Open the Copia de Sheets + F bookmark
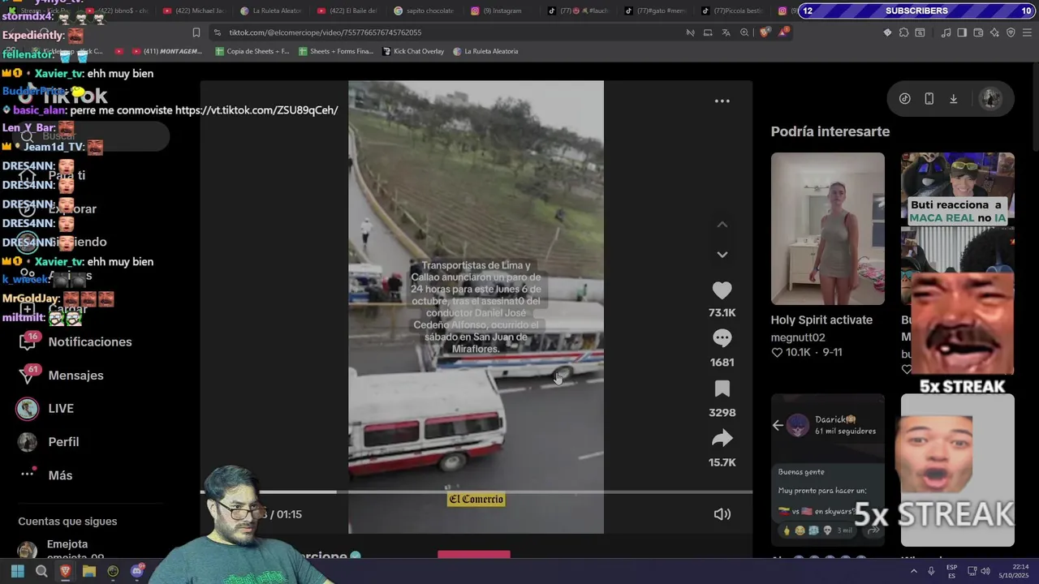The width and height of the screenshot is (1039, 584). 252,51
